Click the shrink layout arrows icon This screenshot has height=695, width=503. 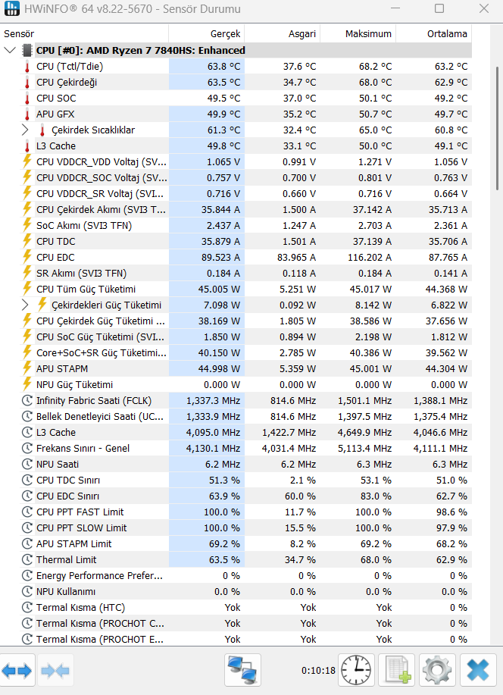tap(55, 671)
